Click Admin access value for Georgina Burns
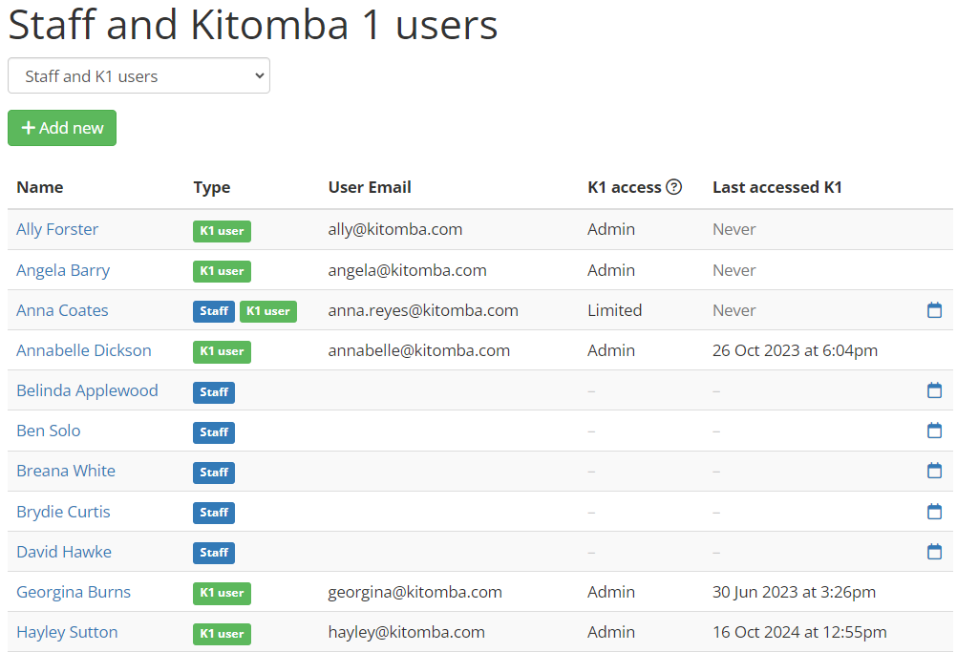 pyautogui.click(x=611, y=592)
